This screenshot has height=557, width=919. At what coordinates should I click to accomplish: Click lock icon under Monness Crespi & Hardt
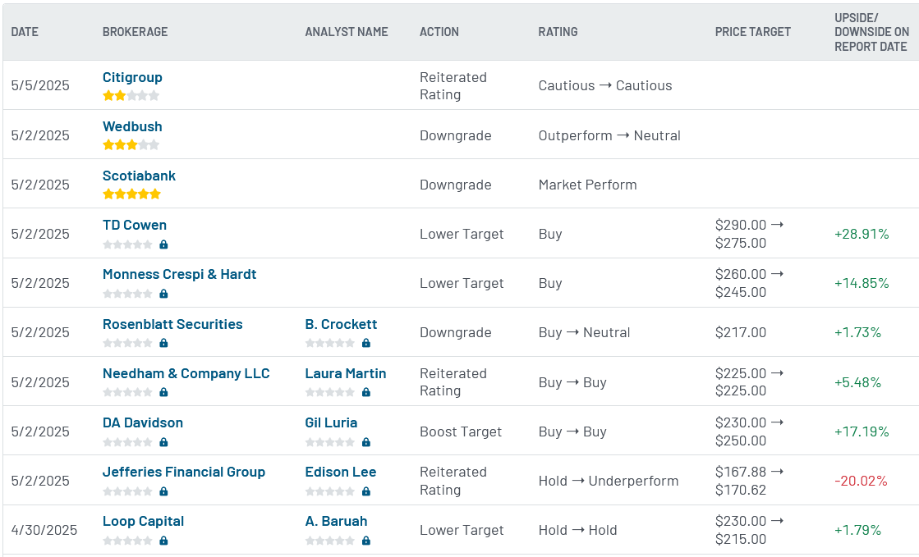(163, 294)
